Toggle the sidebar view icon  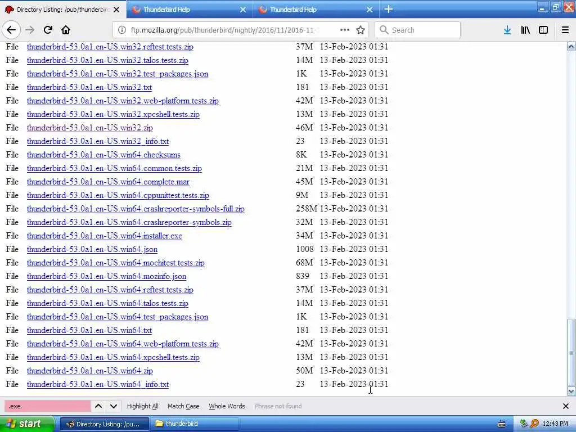[543, 30]
